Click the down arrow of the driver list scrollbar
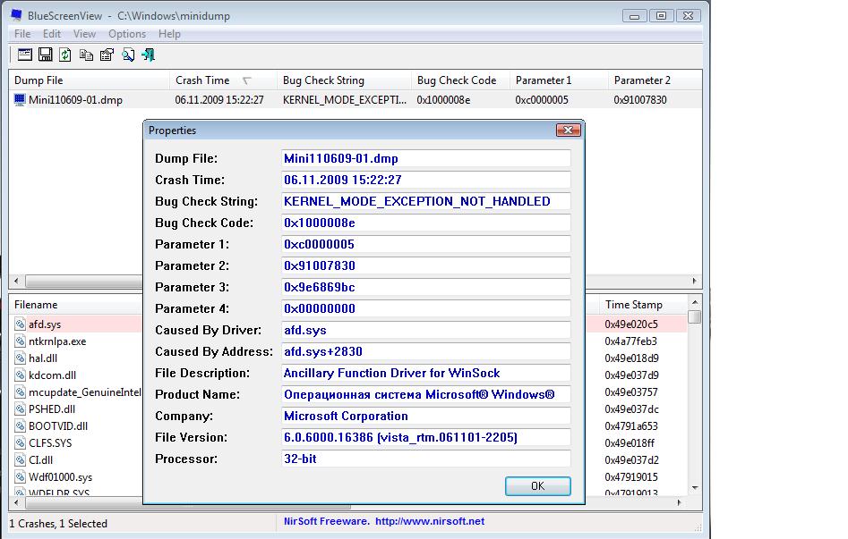Viewport: 848px width, 539px height. (x=695, y=488)
